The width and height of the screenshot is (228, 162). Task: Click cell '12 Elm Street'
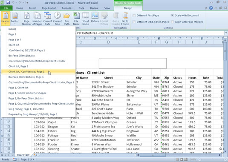click(109, 82)
